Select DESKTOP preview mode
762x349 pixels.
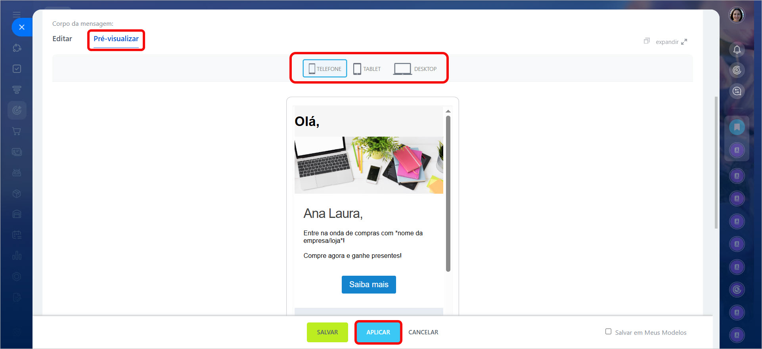coord(415,69)
